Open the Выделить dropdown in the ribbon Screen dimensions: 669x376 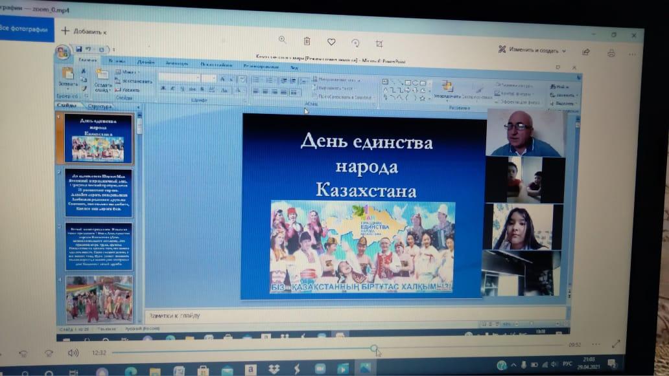[563, 104]
